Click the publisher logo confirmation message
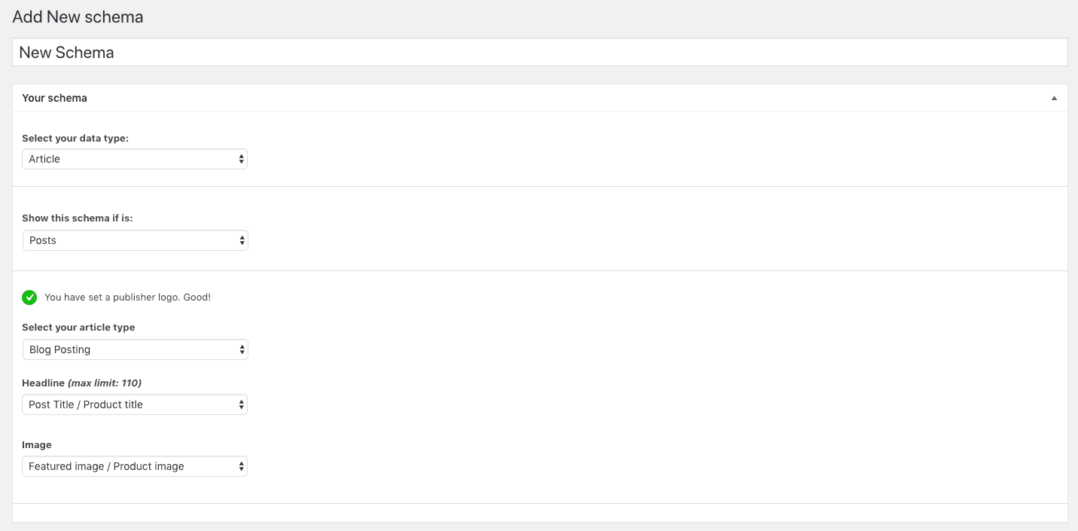This screenshot has height=531, width=1078. click(x=127, y=298)
